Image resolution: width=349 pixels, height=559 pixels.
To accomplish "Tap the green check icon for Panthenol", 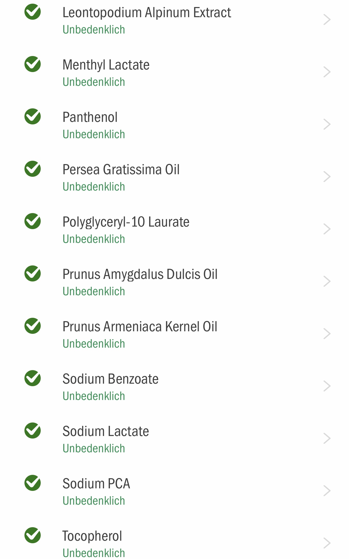I will pos(33,117).
